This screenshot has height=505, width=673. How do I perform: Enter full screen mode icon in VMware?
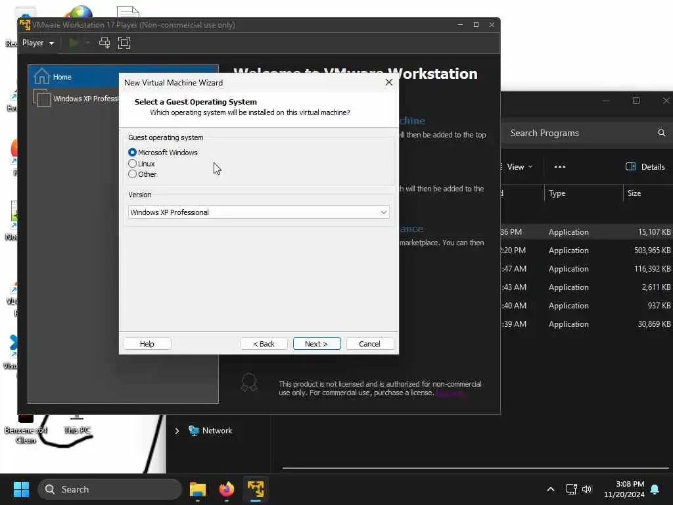124,43
